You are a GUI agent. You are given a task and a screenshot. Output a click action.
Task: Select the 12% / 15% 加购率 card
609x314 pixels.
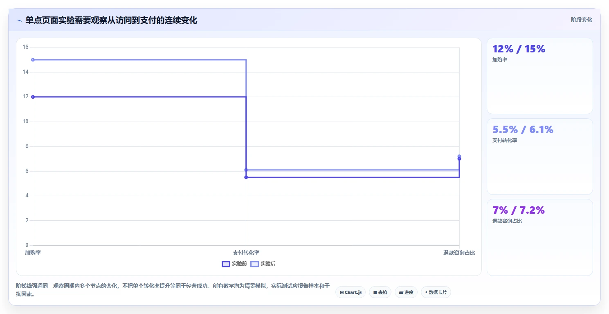(539, 76)
